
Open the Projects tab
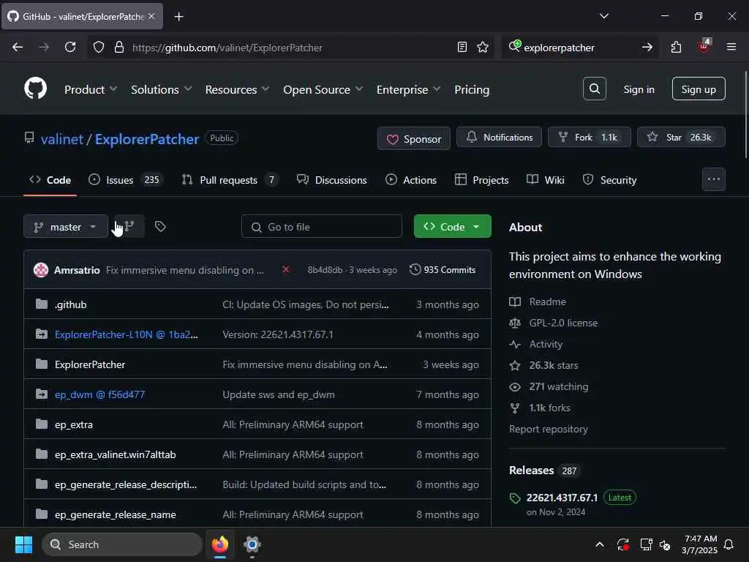[481, 180]
